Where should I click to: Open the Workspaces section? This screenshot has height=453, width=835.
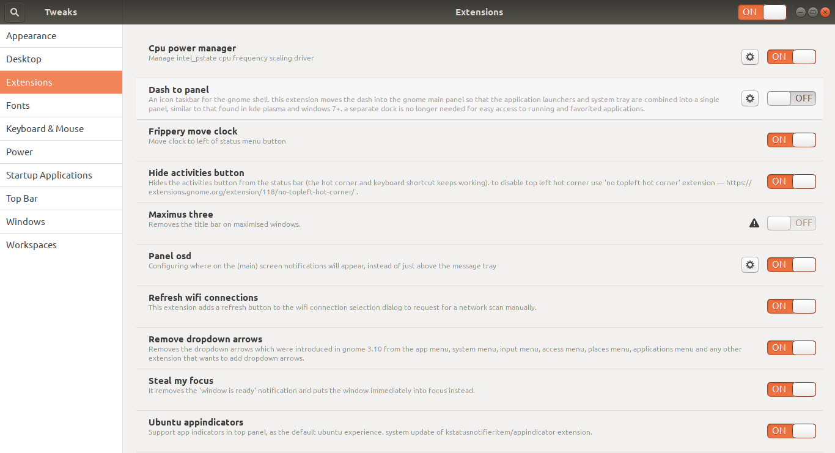[x=61, y=245]
